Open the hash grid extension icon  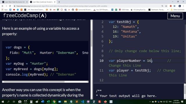click(x=174, y=6)
